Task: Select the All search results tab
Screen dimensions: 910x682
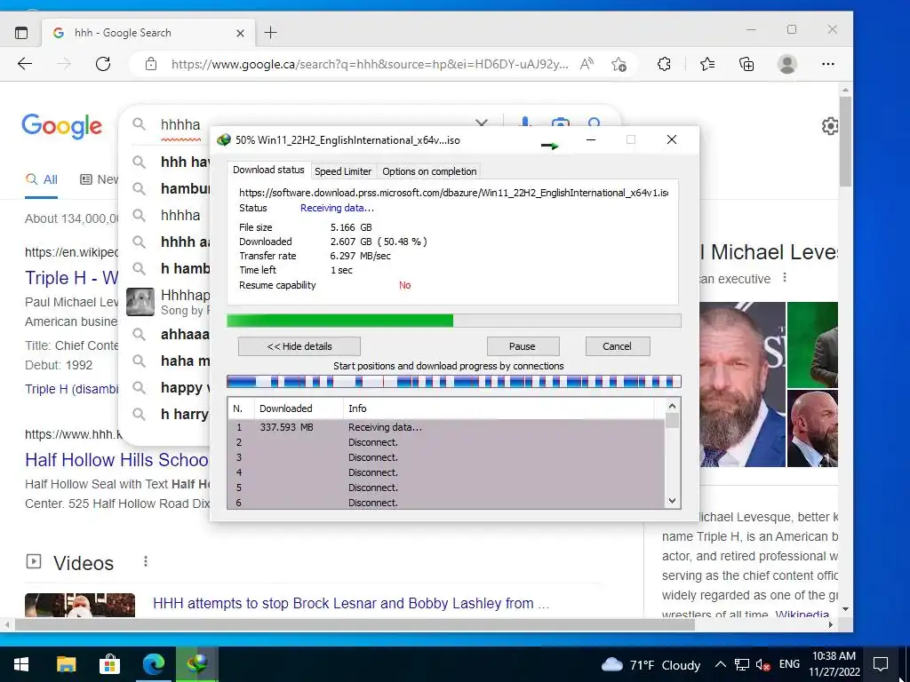Action: (x=41, y=179)
